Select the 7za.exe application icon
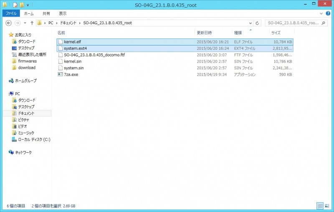 point(61,74)
